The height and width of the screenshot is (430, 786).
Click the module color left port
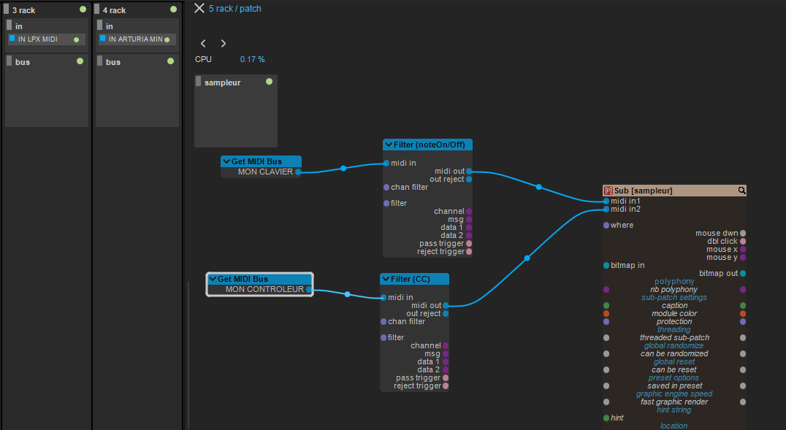(x=606, y=314)
